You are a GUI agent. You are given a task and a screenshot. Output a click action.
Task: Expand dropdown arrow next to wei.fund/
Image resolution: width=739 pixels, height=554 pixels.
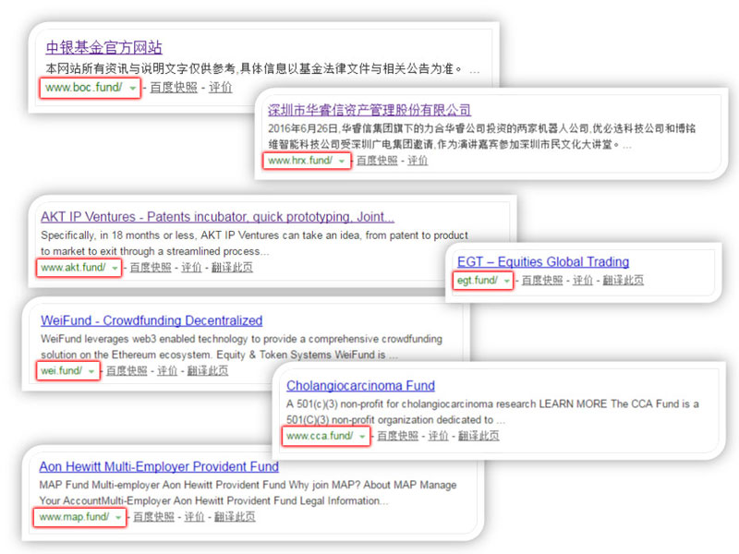(x=91, y=371)
